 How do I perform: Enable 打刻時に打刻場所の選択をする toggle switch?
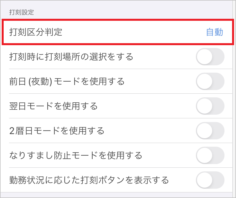point(210,57)
